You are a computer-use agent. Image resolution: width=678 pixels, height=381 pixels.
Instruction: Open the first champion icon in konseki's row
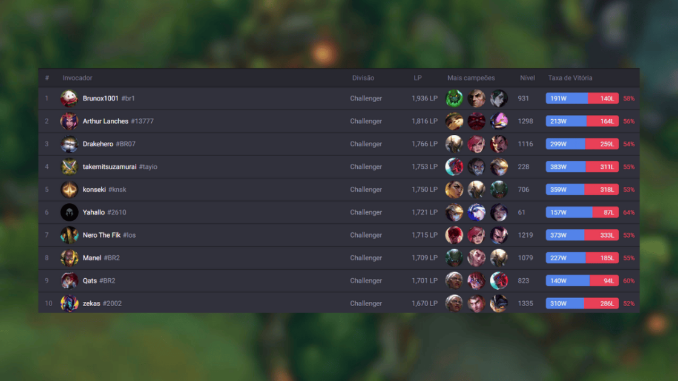454,190
